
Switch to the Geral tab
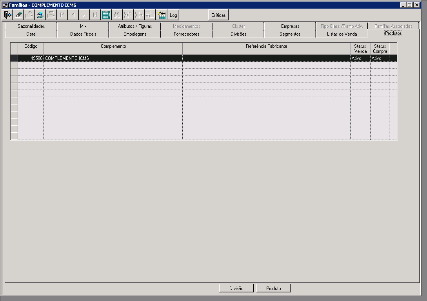point(31,34)
